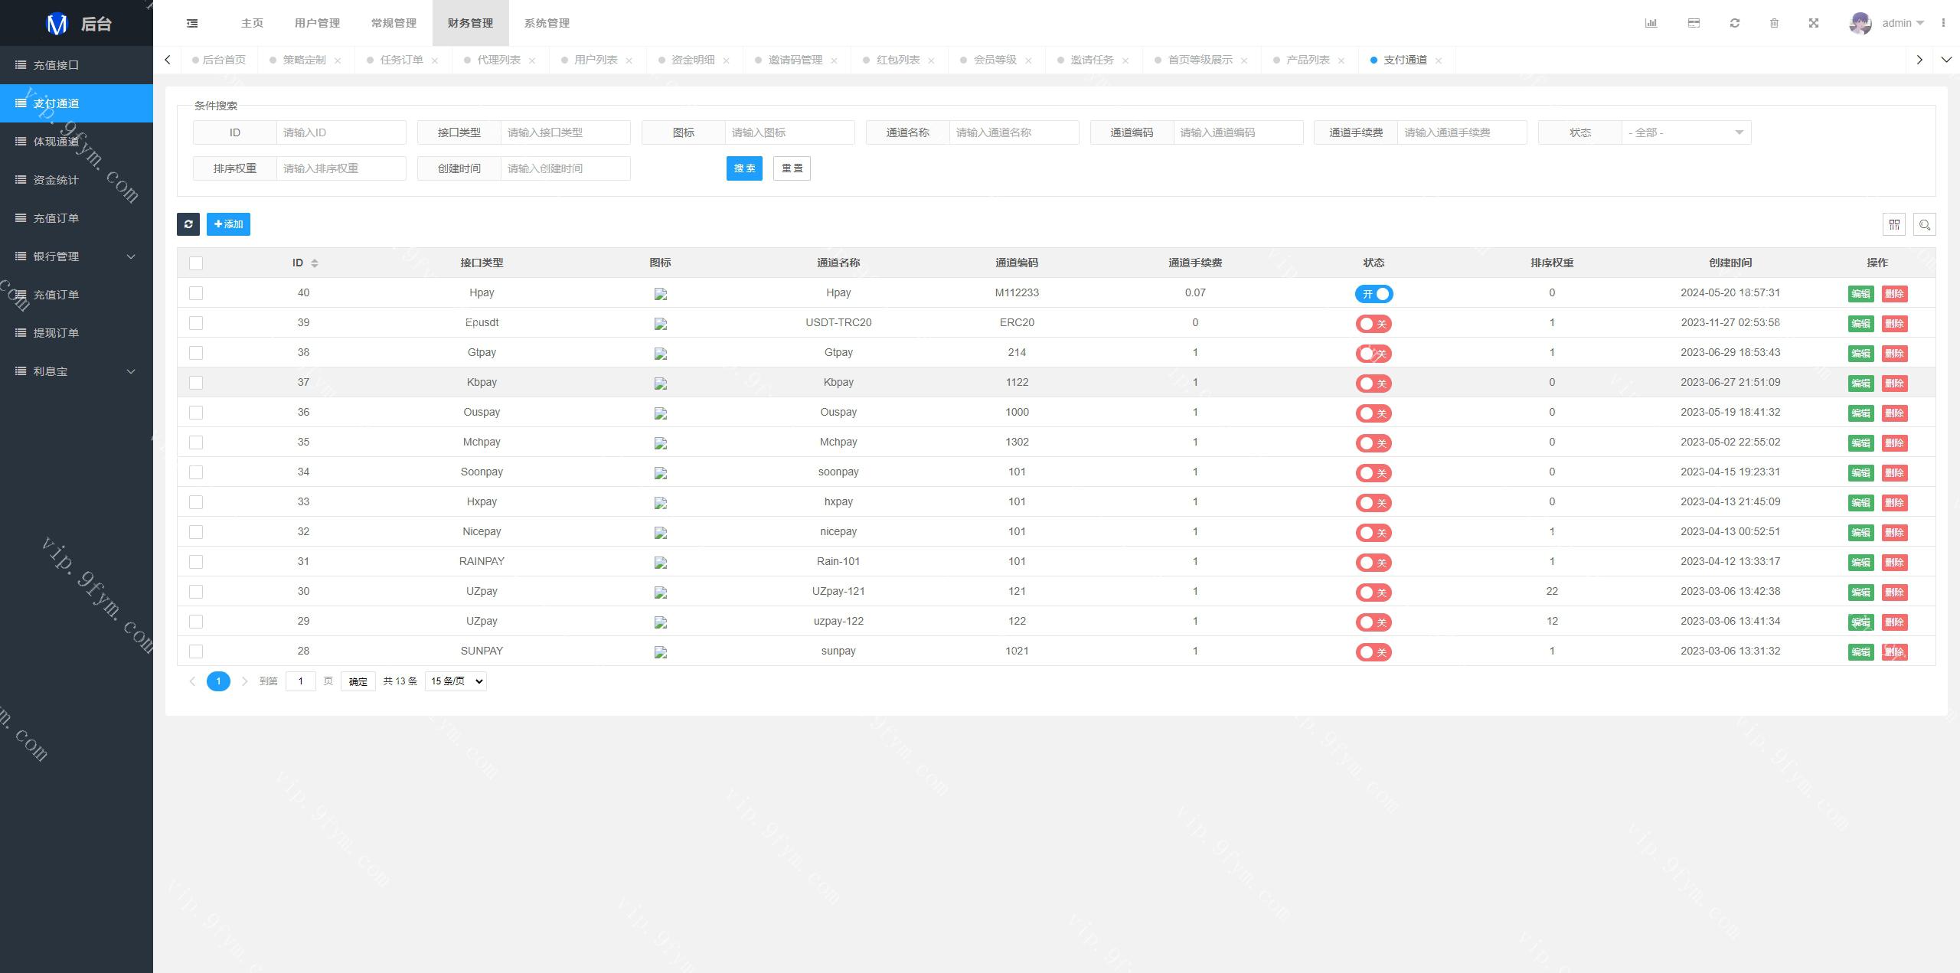
Task: Enable the USDT-TRC20 channel status switch
Action: click(1374, 324)
